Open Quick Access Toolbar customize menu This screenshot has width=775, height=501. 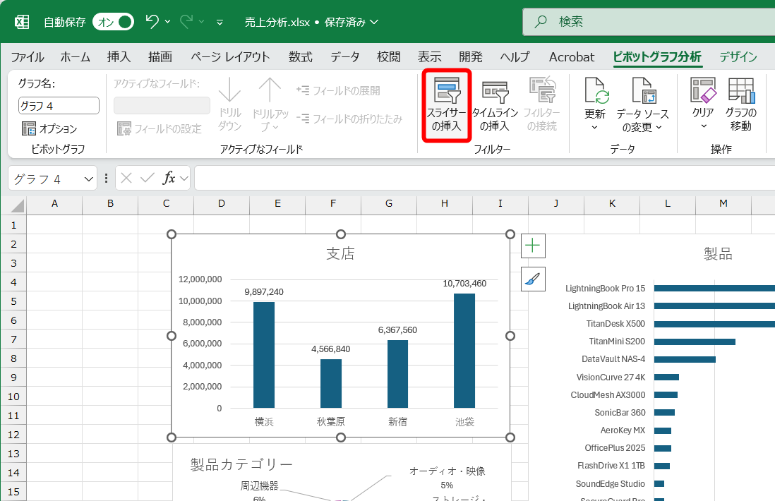(x=220, y=23)
